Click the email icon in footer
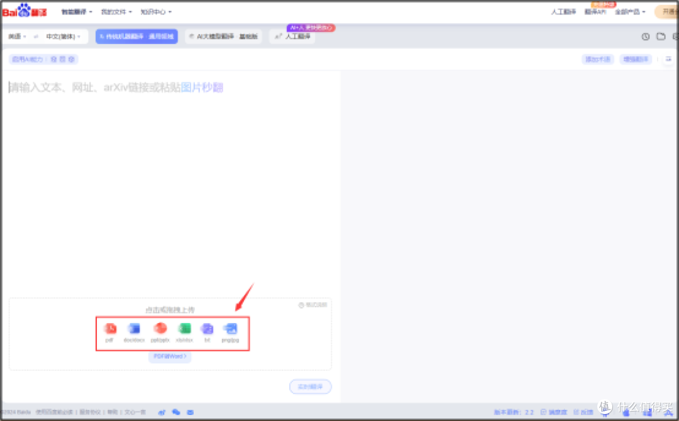The width and height of the screenshot is (679, 421). (x=190, y=412)
